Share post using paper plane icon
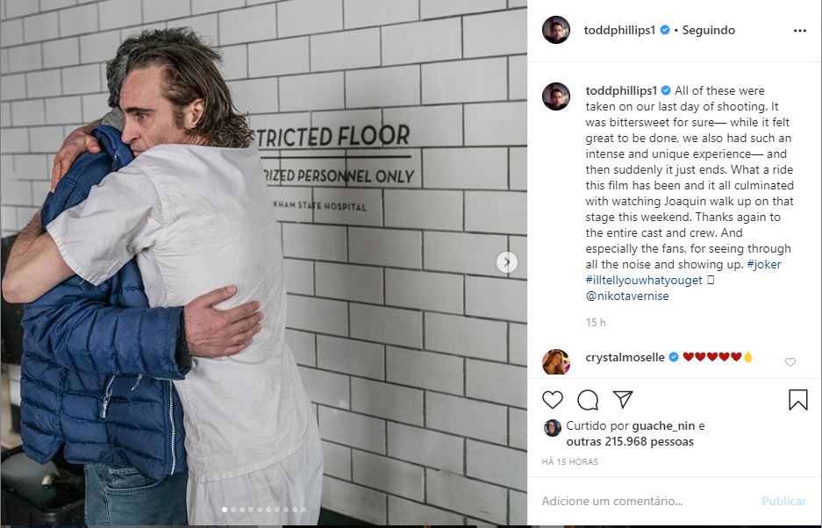822x528 pixels. pyautogui.click(x=623, y=400)
